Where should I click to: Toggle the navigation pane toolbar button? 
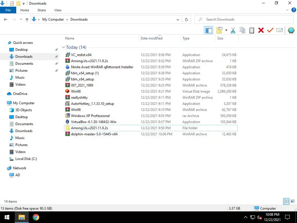(209, 30)
